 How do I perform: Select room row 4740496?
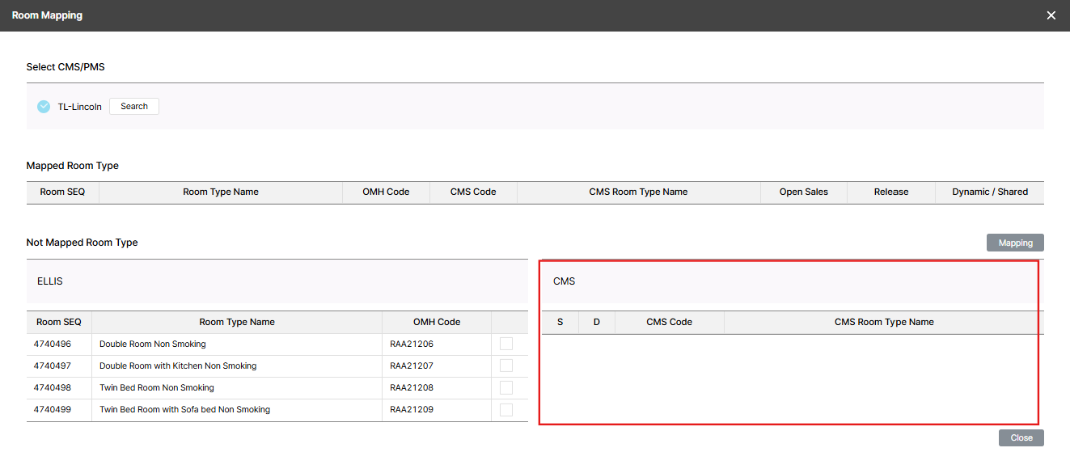coord(53,344)
